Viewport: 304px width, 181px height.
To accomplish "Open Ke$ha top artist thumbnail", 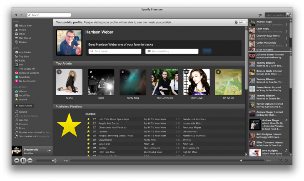I will pos(69,82).
